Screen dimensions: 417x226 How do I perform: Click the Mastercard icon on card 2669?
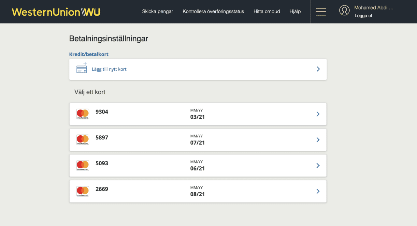(82, 191)
